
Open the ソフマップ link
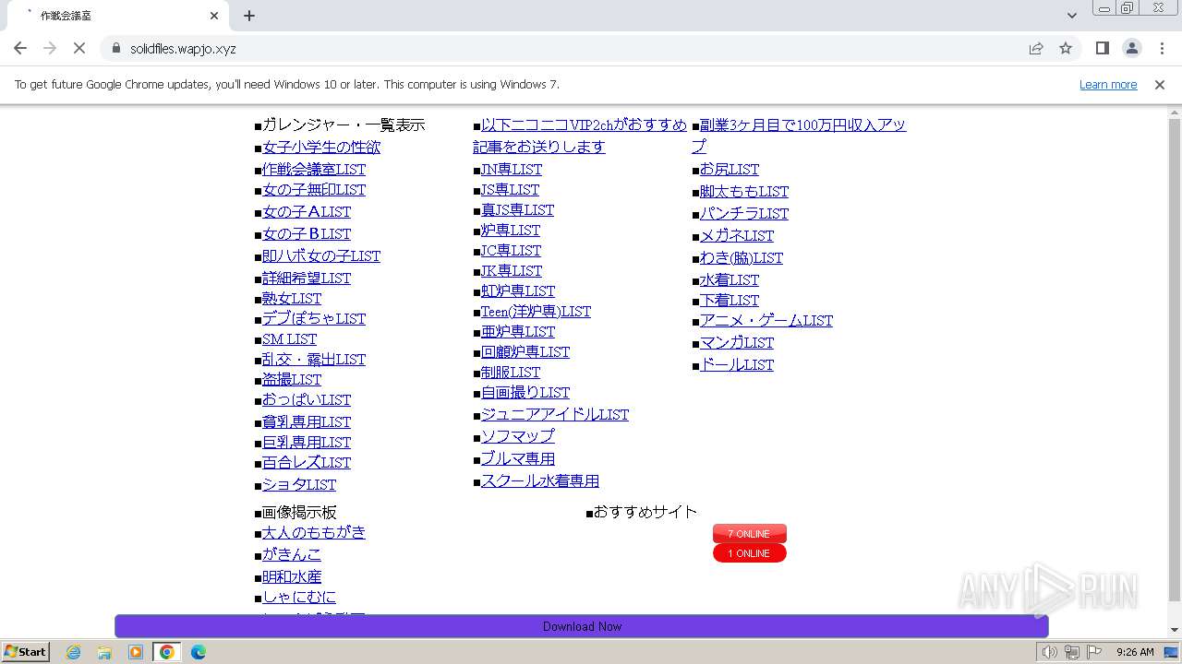(x=518, y=436)
